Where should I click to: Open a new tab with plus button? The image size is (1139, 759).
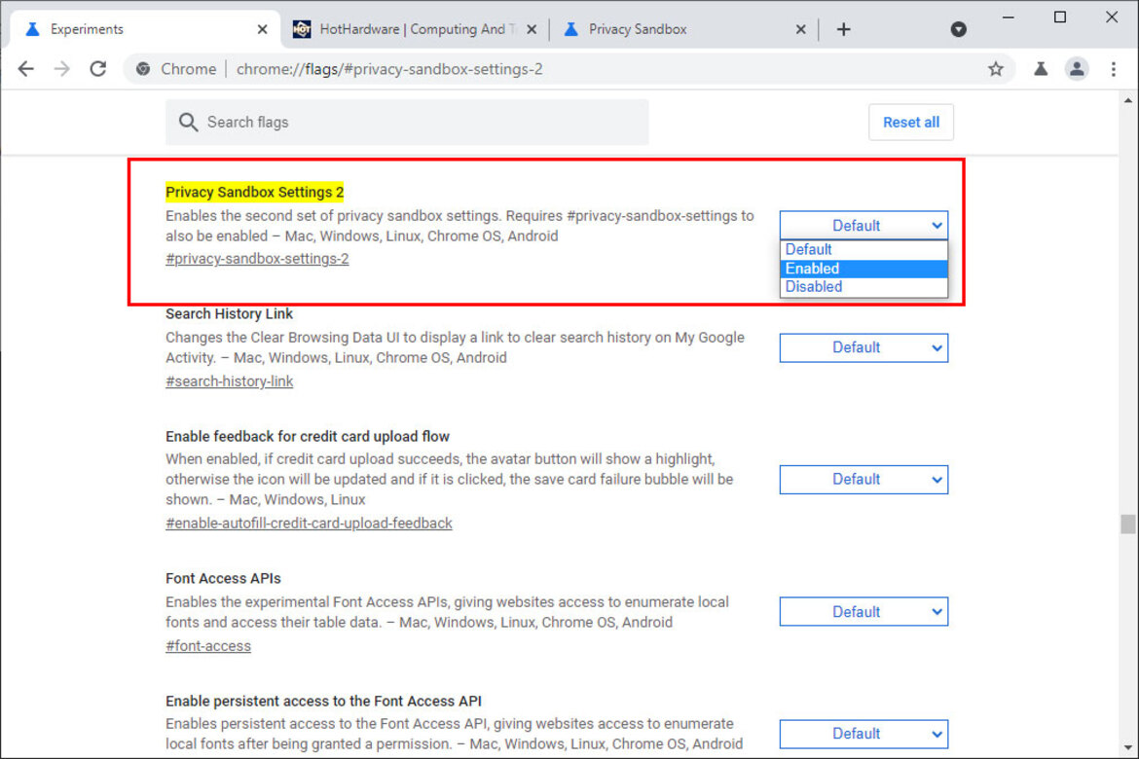[843, 29]
